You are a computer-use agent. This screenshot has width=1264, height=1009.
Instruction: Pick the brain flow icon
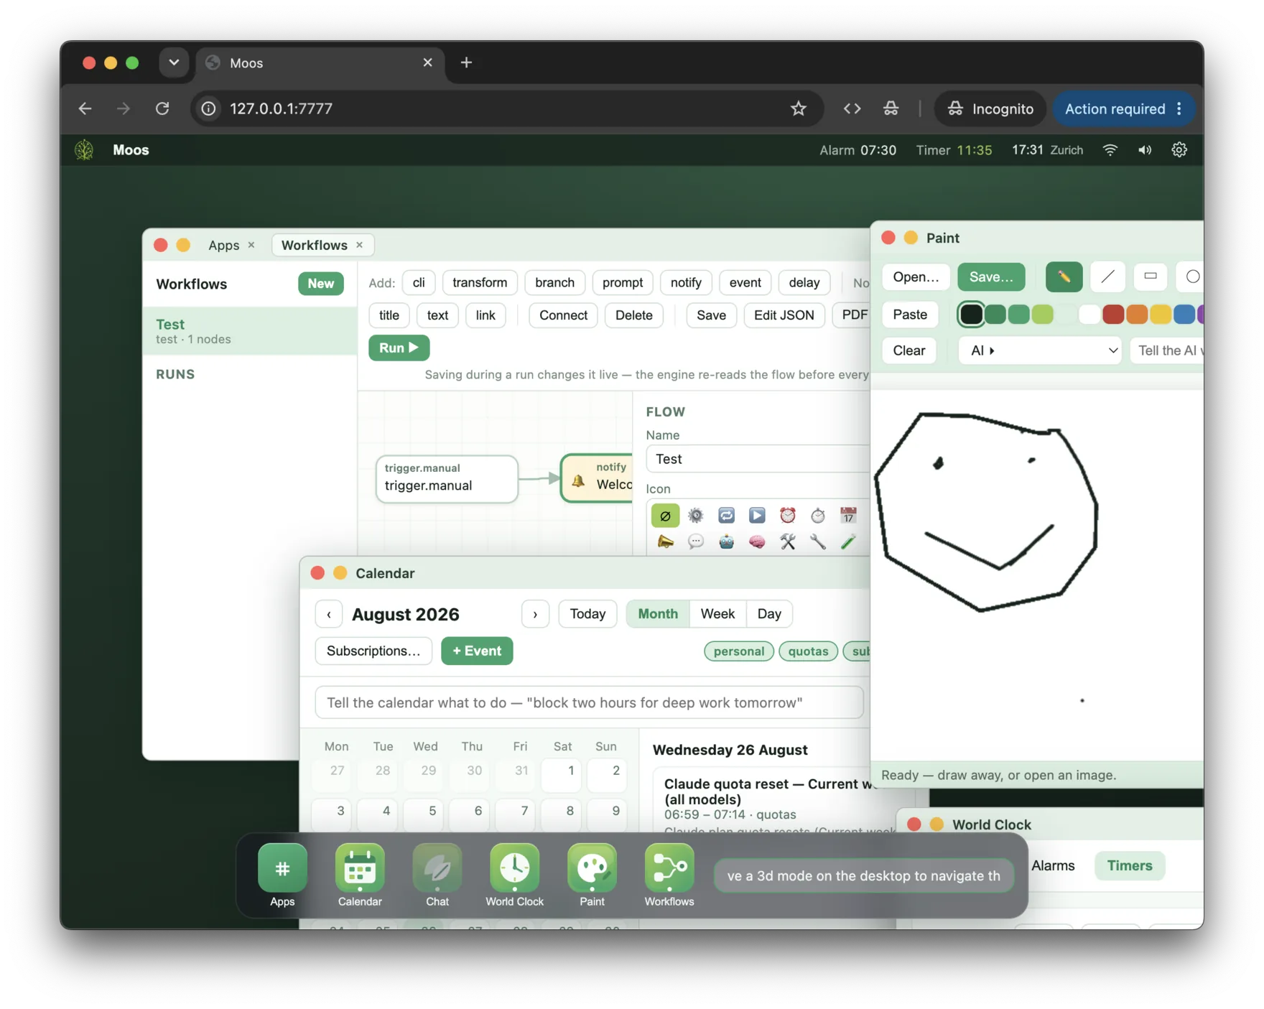tap(757, 542)
